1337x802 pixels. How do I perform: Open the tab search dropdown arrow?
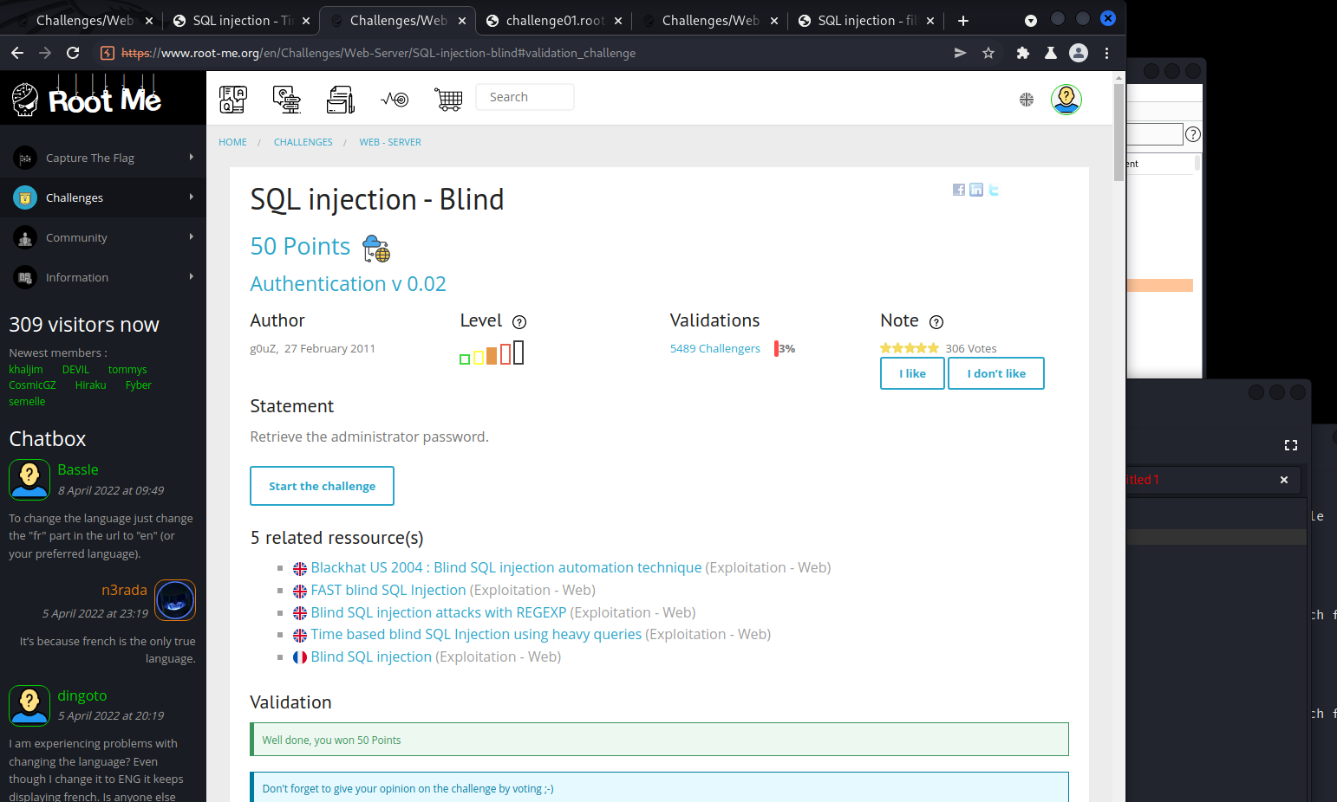point(1031,21)
